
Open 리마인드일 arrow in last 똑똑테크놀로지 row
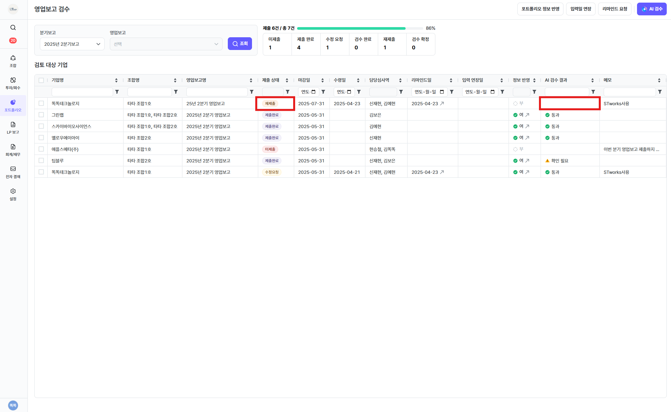click(x=442, y=172)
